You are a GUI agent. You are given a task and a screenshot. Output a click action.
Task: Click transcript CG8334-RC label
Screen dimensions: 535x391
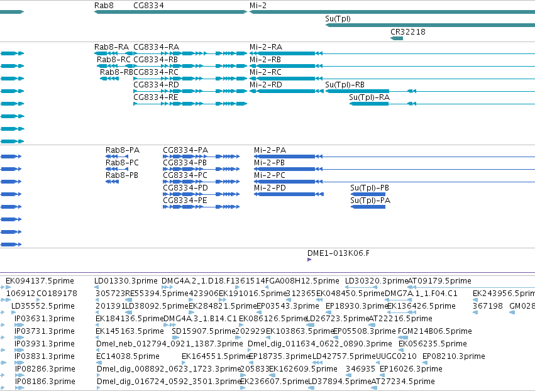[x=156, y=72]
